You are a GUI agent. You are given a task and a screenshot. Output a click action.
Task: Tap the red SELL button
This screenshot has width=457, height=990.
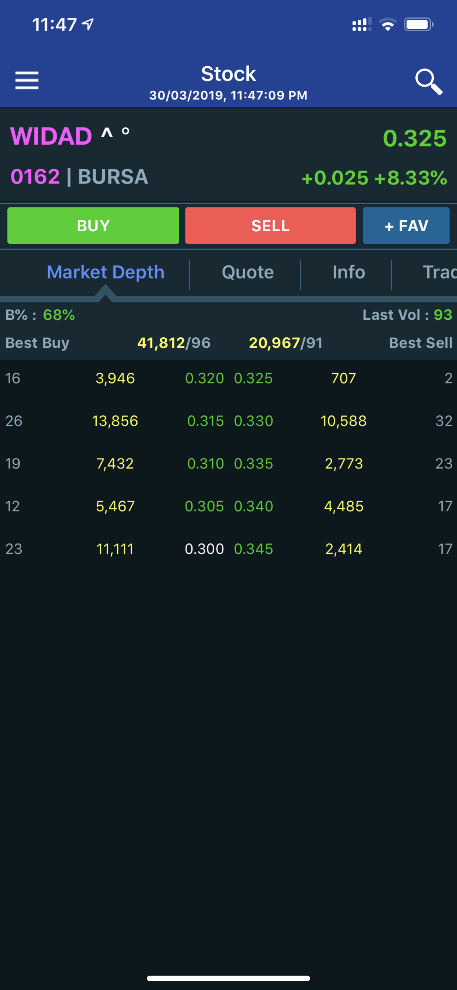point(270,226)
